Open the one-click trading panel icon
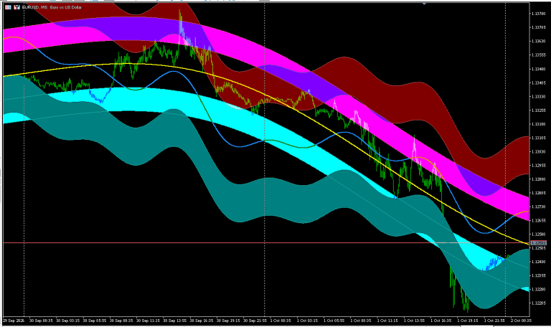Viewport: 551px width, 327px height. point(17,7)
